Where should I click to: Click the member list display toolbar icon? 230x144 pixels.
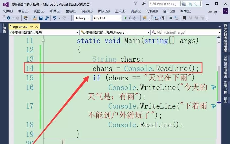click(162, 18)
